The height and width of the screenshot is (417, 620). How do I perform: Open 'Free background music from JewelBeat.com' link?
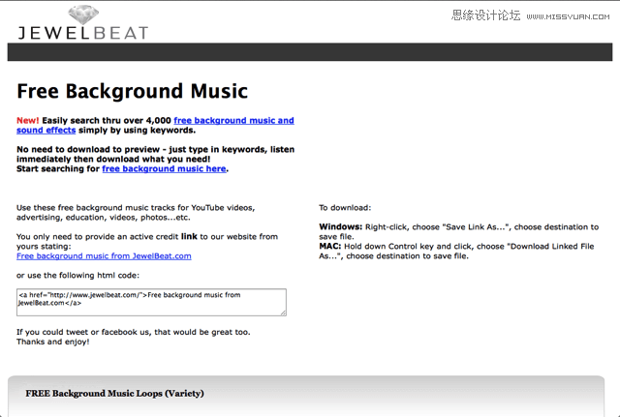(x=104, y=255)
